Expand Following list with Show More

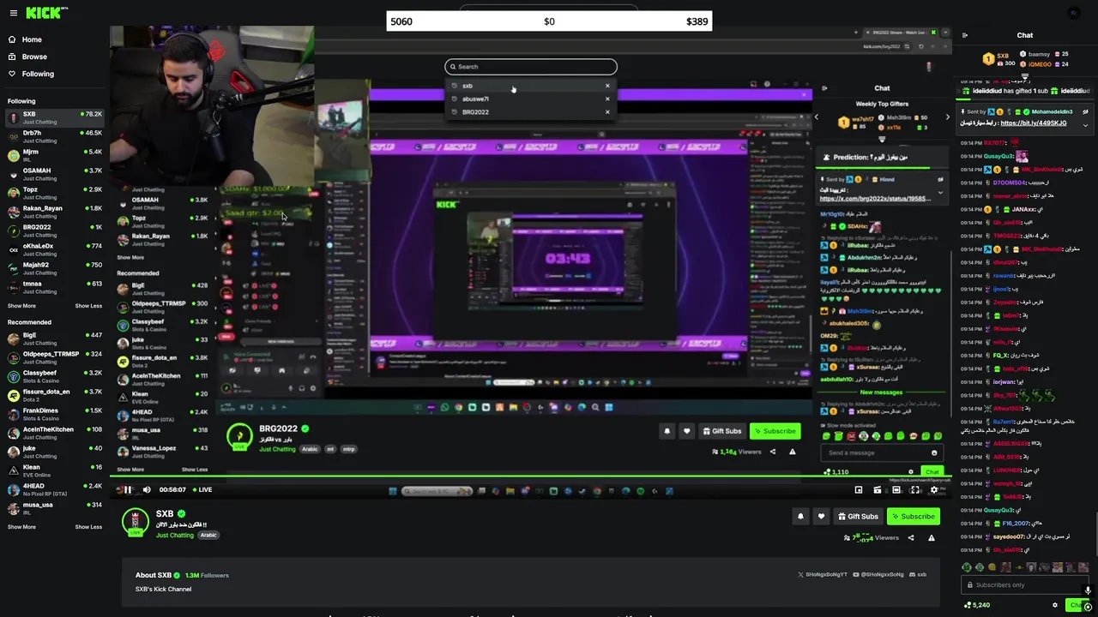pos(21,306)
